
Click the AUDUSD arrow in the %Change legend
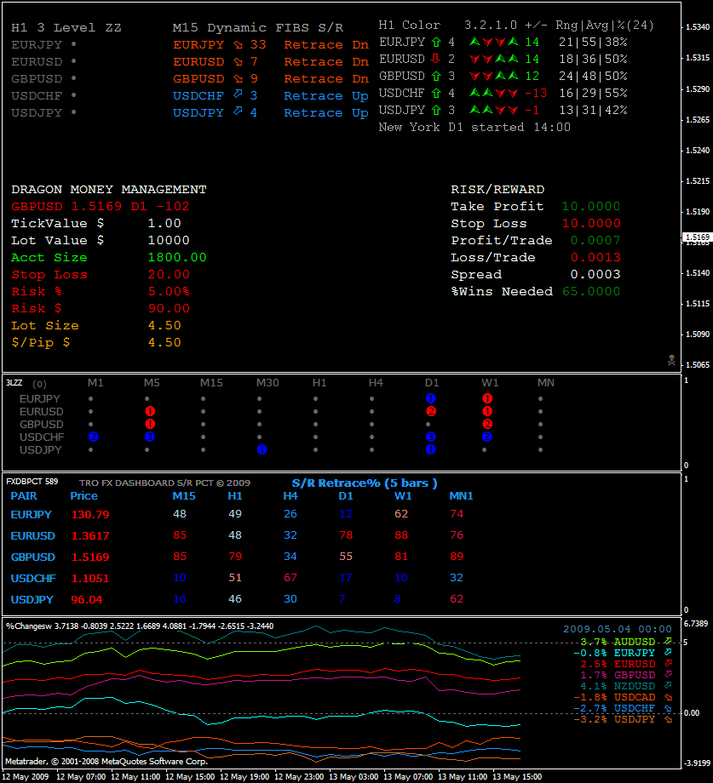tap(669, 641)
